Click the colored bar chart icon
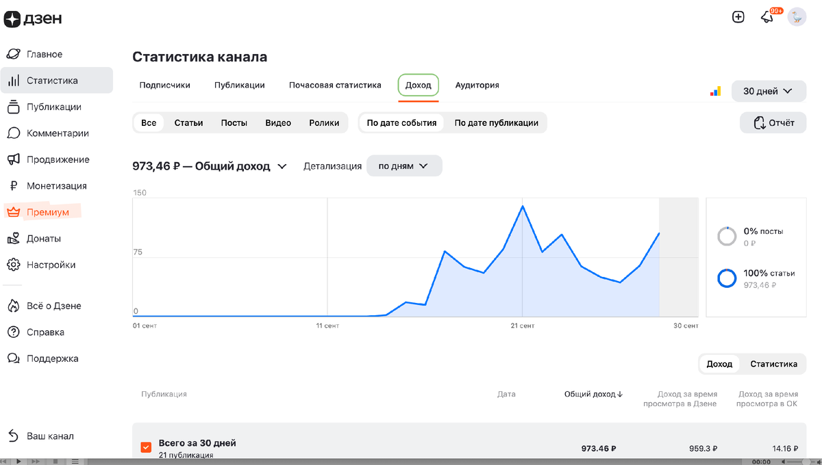 tap(715, 91)
